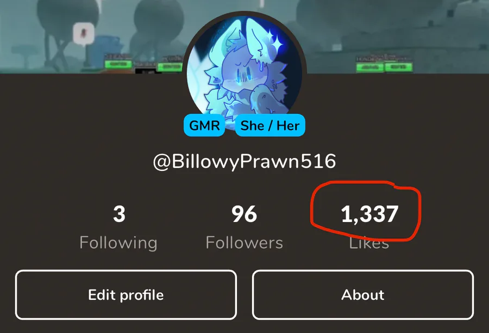
Task: Tap the green button left of avatar
Action: 170,67
